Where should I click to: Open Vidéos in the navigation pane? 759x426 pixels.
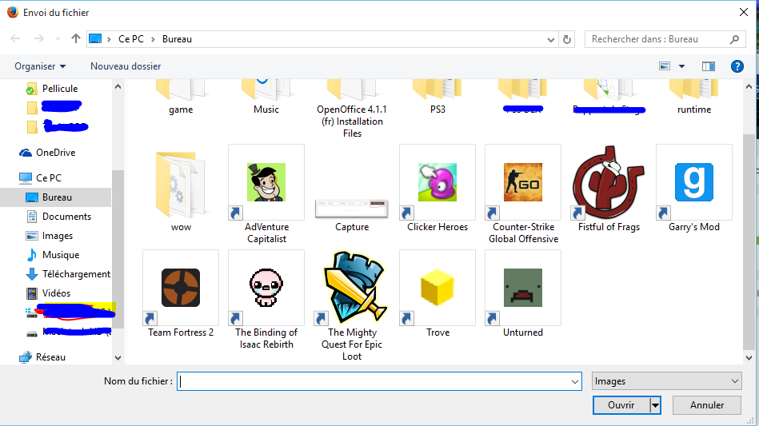[56, 293]
